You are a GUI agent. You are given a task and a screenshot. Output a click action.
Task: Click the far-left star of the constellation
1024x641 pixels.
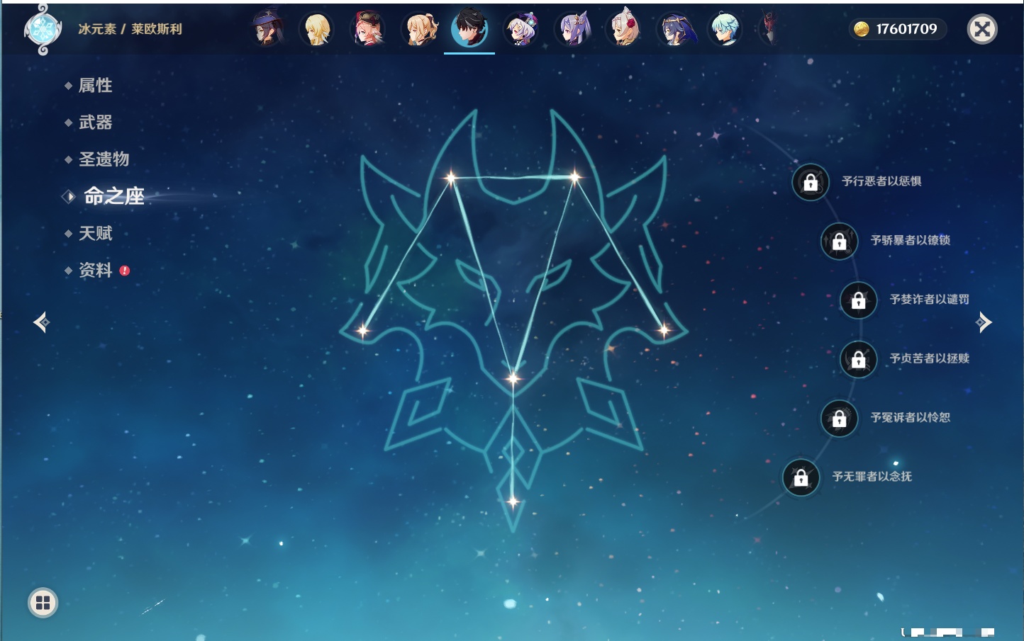pos(362,330)
